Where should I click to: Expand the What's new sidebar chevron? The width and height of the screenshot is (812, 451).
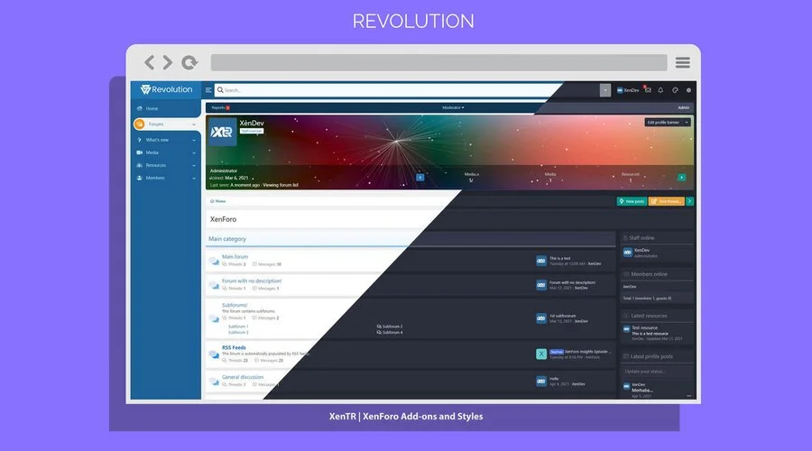[x=194, y=141]
